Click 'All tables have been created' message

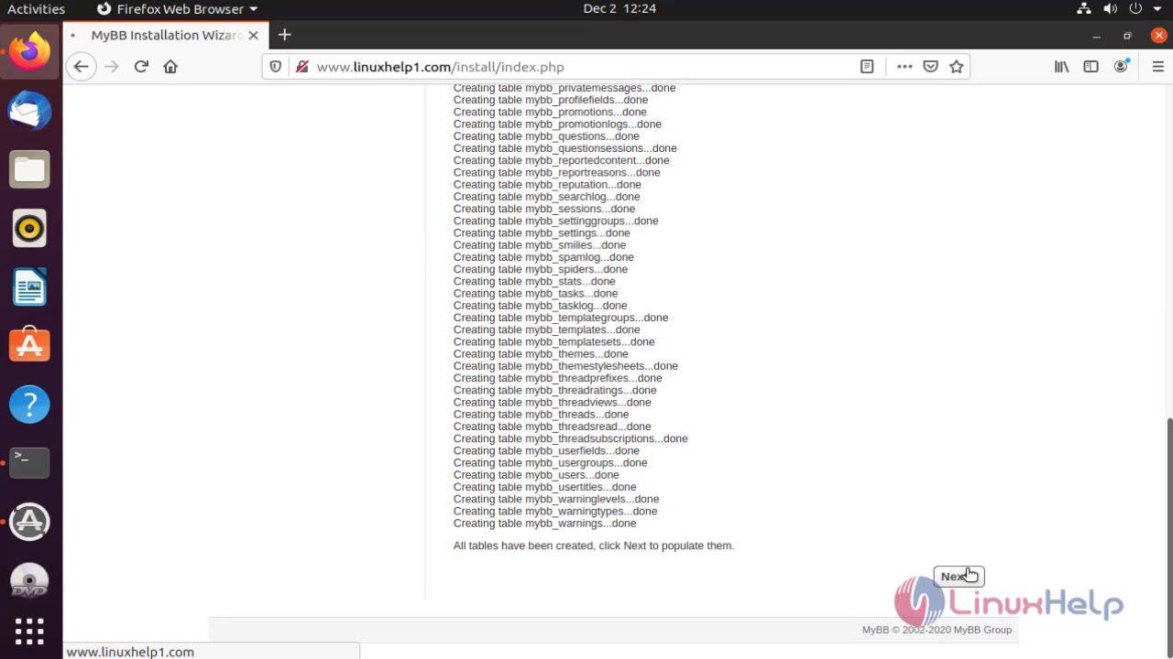tap(594, 546)
